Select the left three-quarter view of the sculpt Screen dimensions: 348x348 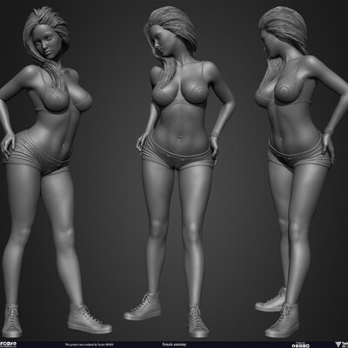click(56, 172)
